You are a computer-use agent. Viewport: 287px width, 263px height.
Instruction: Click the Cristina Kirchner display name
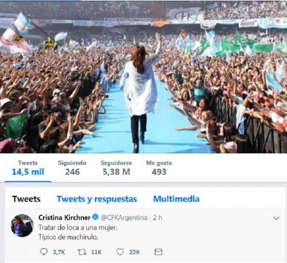64,217
